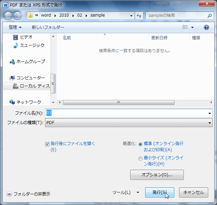The image size is (217, 205).
Task: Toggle 発行後にファイルを開く checkbox
Action: [47, 144]
